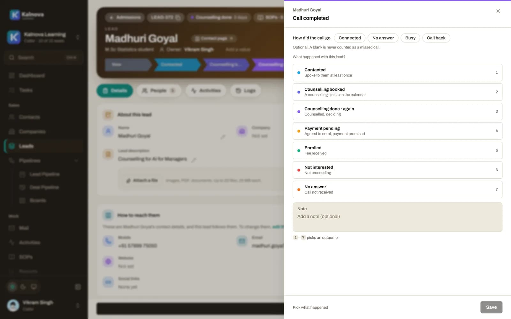Select the Payment pending outcome
511x319 pixels.
(x=397, y=131)
